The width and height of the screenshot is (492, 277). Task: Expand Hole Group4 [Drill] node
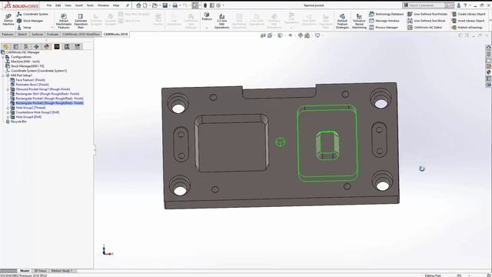(8, 117)
